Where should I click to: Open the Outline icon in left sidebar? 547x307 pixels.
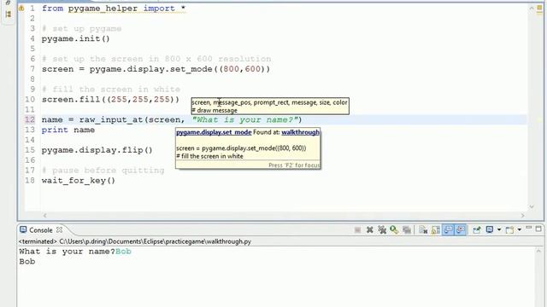(x=9, y=14)
